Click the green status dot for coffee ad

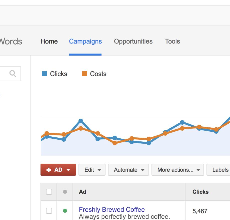tap(65, 211)
